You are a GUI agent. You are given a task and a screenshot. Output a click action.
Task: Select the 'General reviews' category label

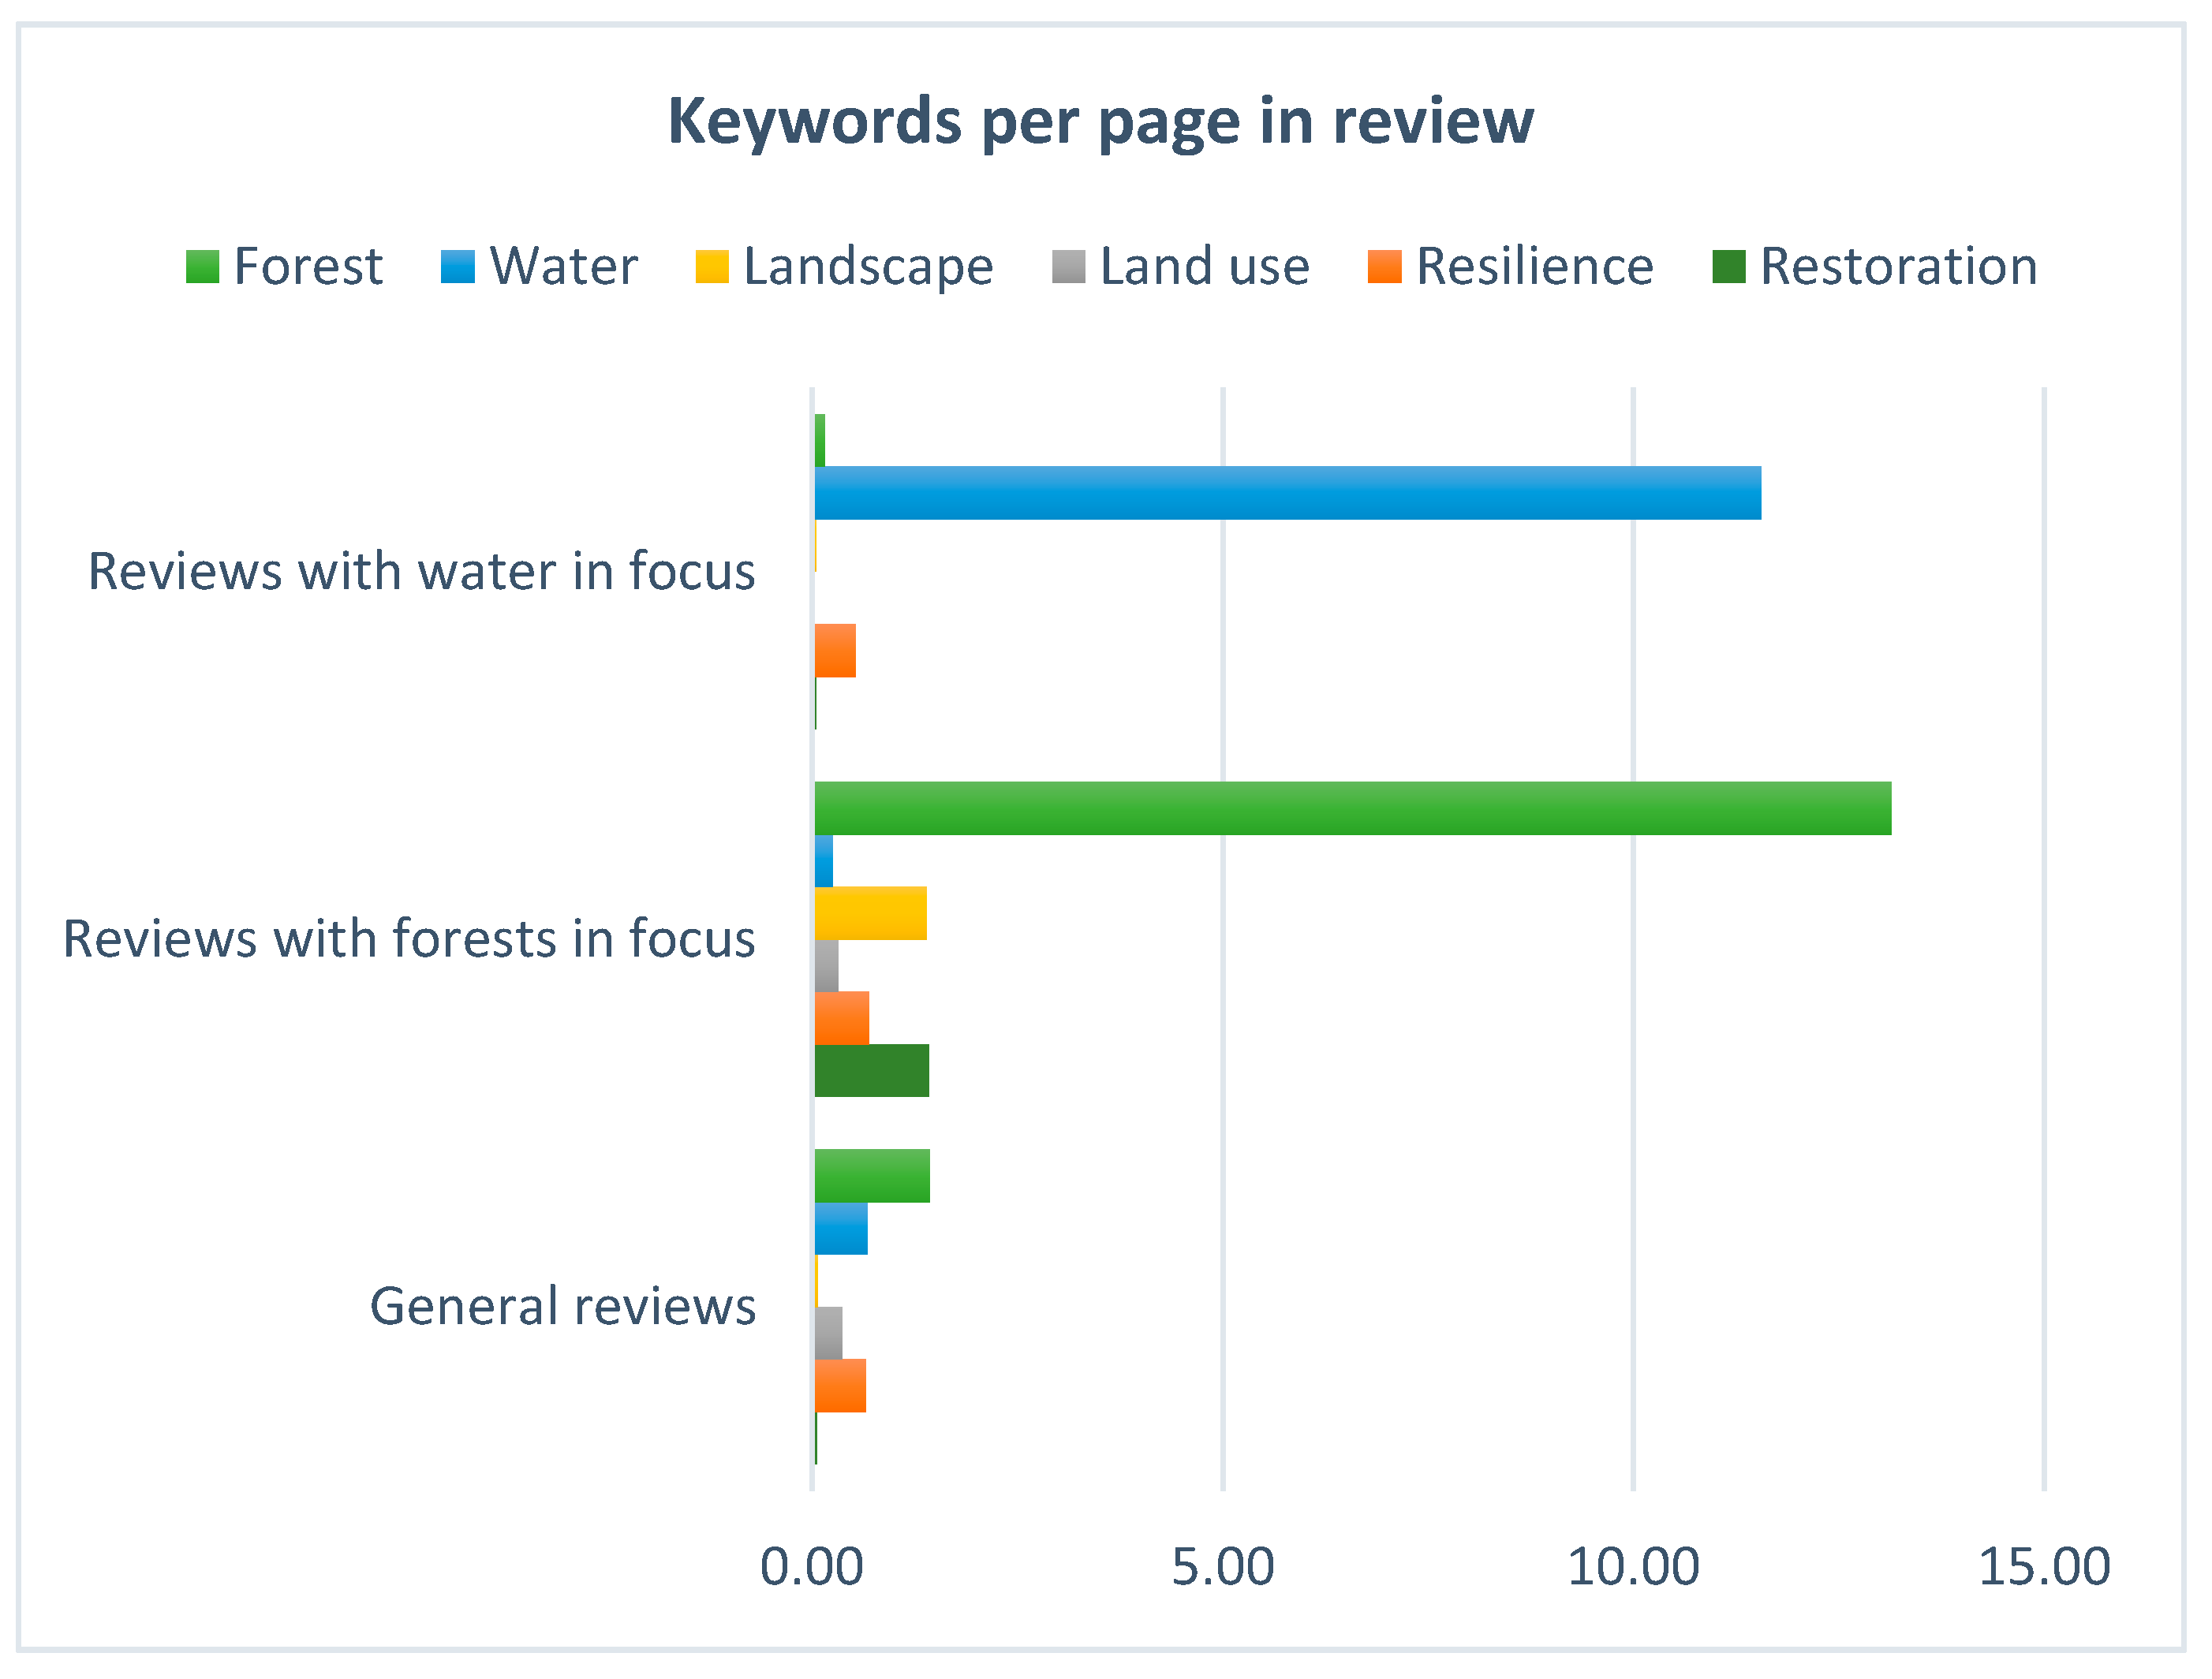click(562, 1306)
